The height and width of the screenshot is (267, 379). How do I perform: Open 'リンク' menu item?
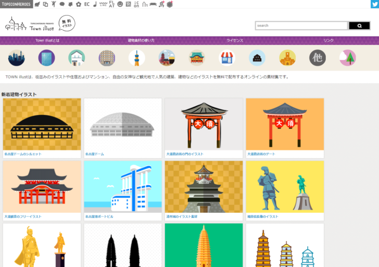[329, 41]
